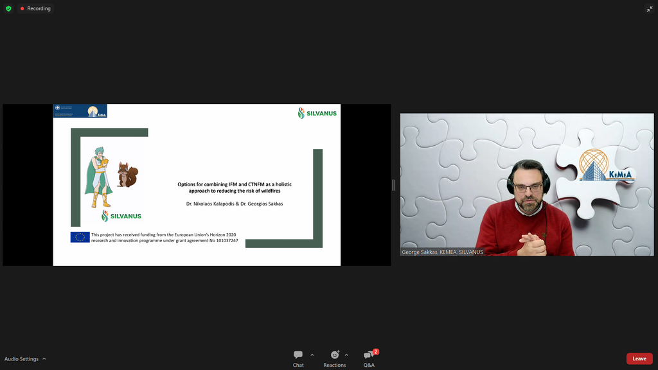Viewport: 658px width, 370px height.
Task: Click the slide title about IFM and CTNFM
Action: [x=234, y=188]
